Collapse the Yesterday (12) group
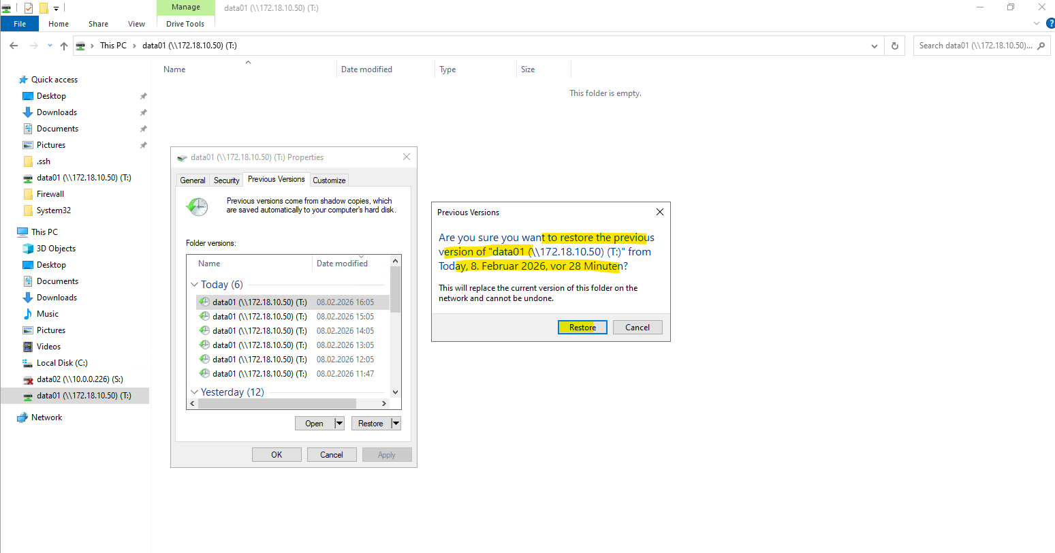 coord(194,392)
